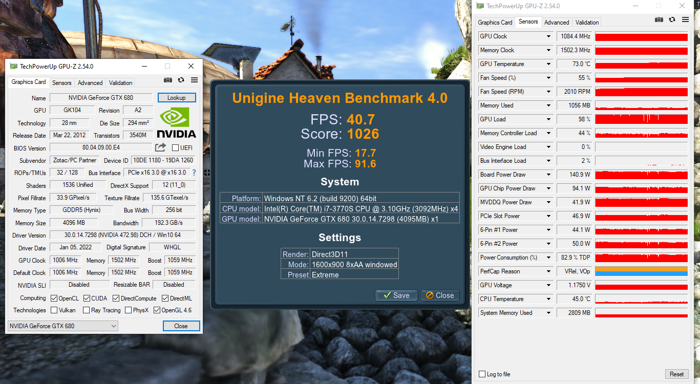Expand the PerfCap Reason sensor dropdown
The width and height of the screenshot is (700, 384).
coord(549,271)
